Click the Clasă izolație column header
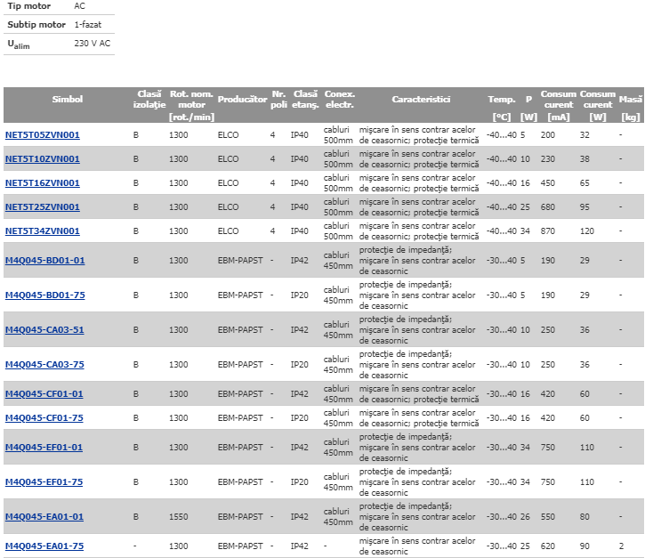The width and height of the screenshot is (645, 558). point(149,99)
